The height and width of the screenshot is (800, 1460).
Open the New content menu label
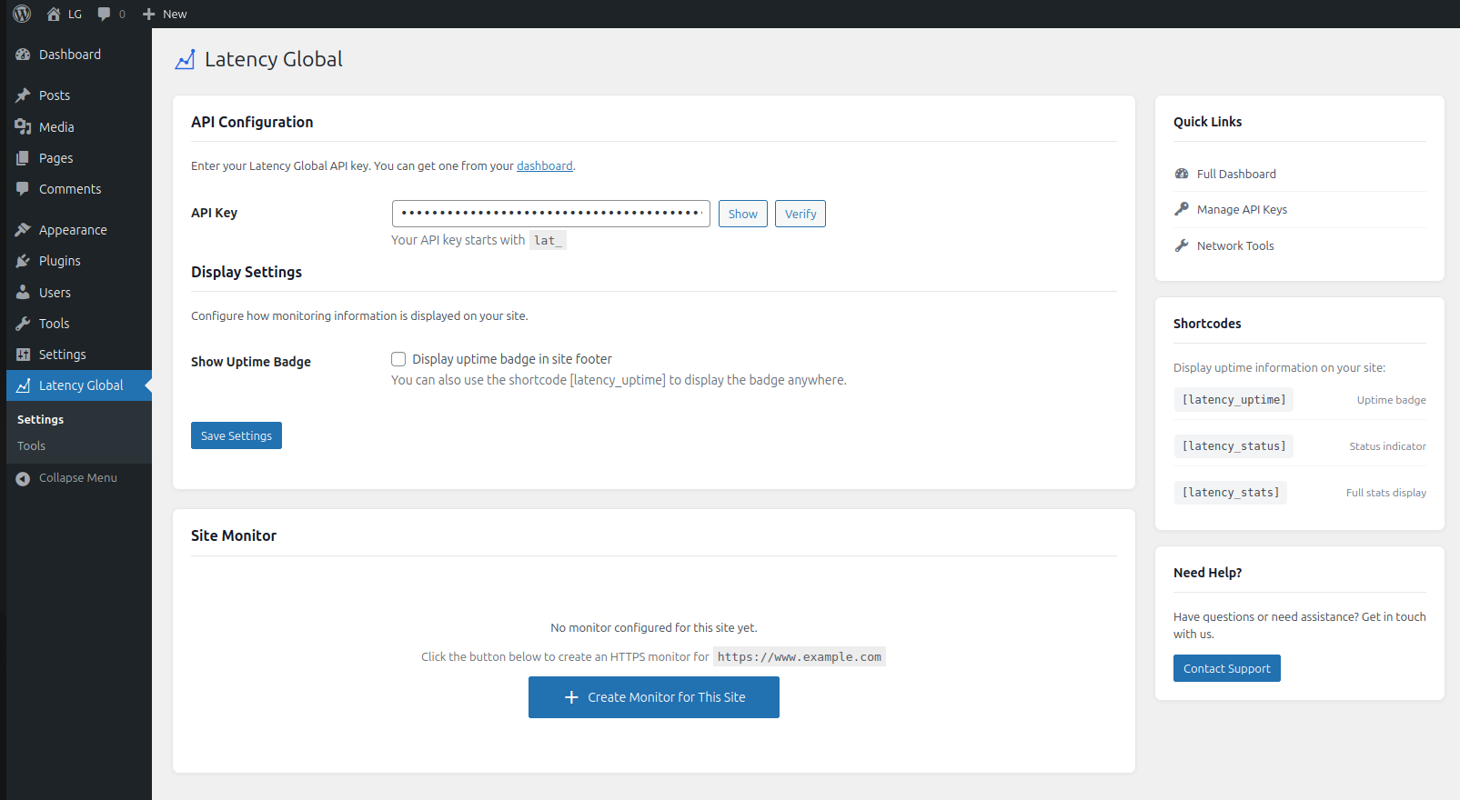coord(175,14)
